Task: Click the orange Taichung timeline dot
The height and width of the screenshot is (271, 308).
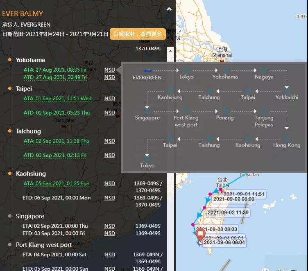Action: click(x=10, y=131)
